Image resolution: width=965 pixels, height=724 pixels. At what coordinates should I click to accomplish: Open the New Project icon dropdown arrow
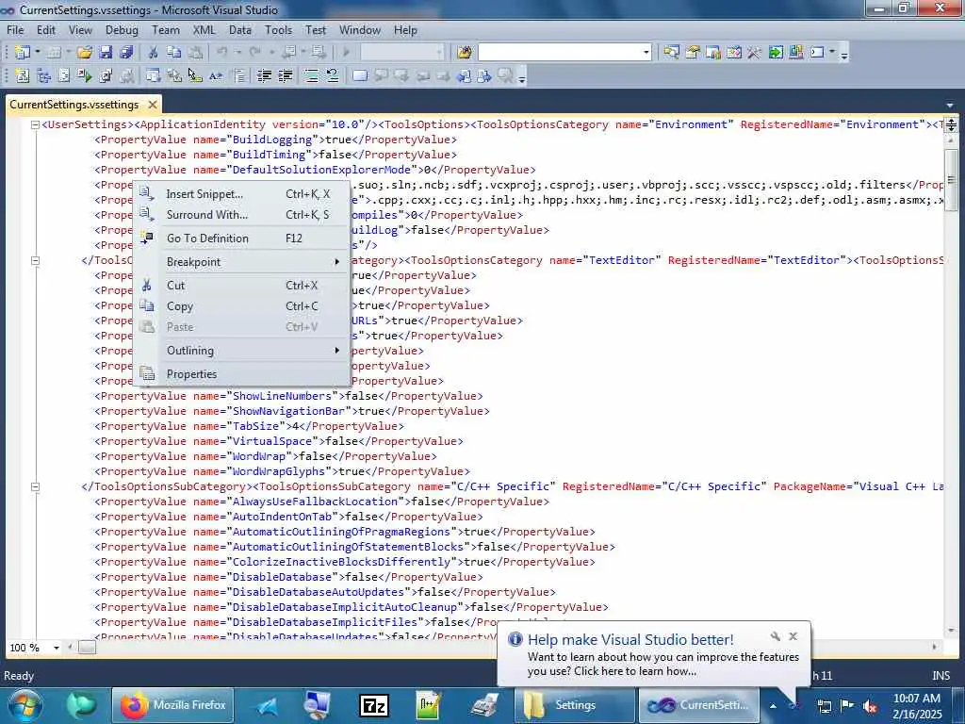pos(38,53)
